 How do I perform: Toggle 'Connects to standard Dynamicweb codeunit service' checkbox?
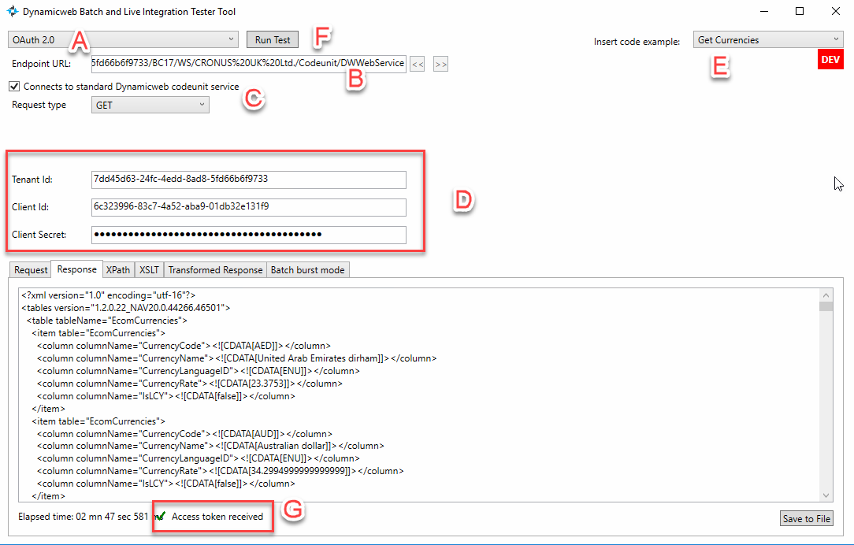tap(14, 87)
